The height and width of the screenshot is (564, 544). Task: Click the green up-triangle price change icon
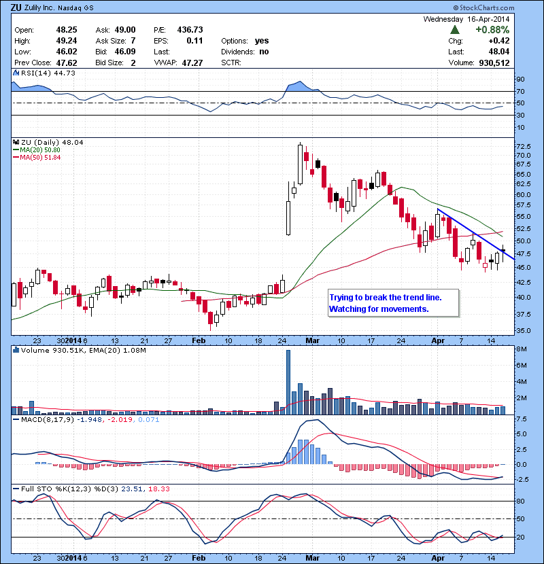point(455,30)
